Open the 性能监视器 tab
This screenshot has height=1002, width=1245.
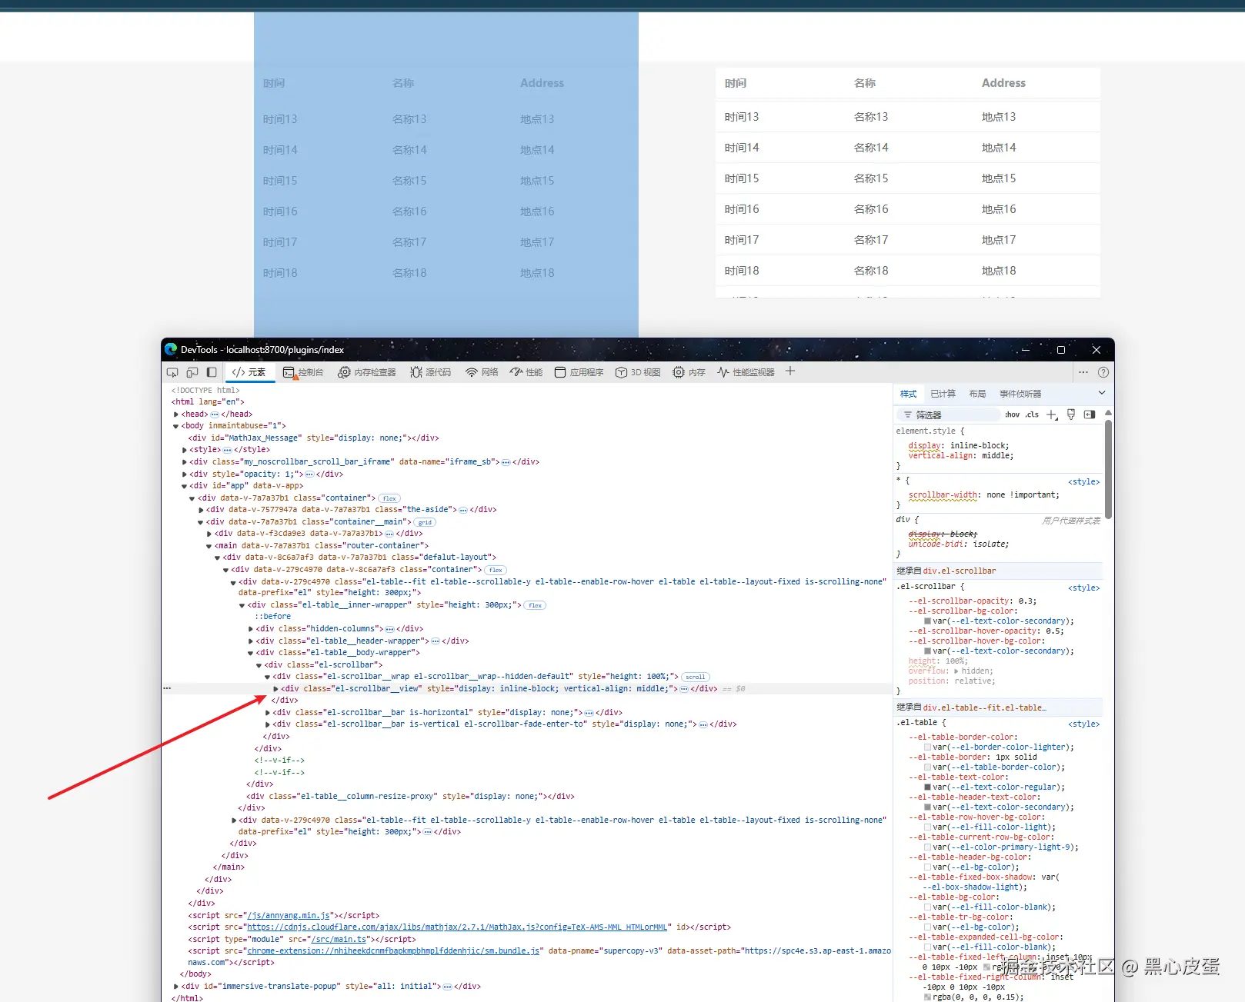(746, 372)
